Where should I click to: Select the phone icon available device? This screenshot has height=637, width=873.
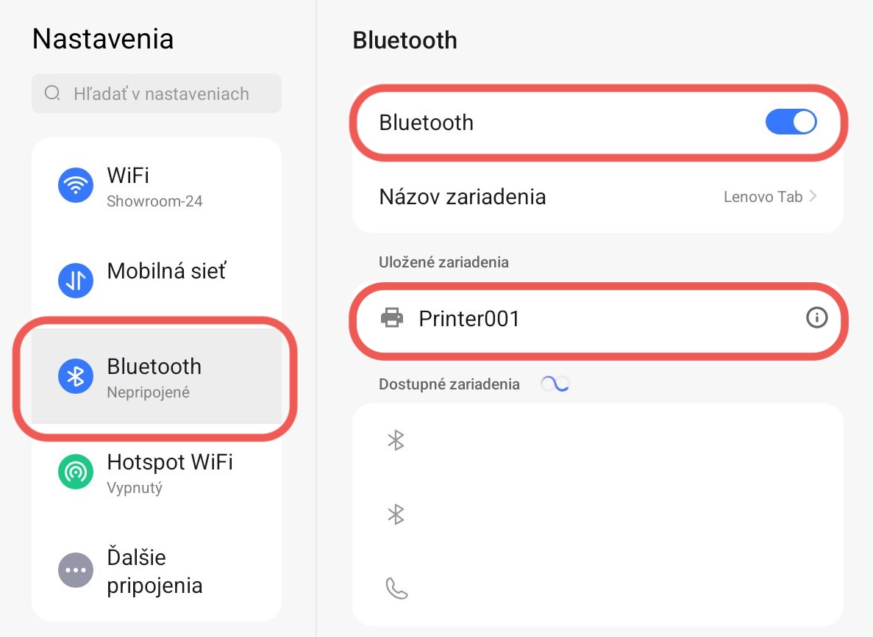pyautogui.click(x=396, y=589)
